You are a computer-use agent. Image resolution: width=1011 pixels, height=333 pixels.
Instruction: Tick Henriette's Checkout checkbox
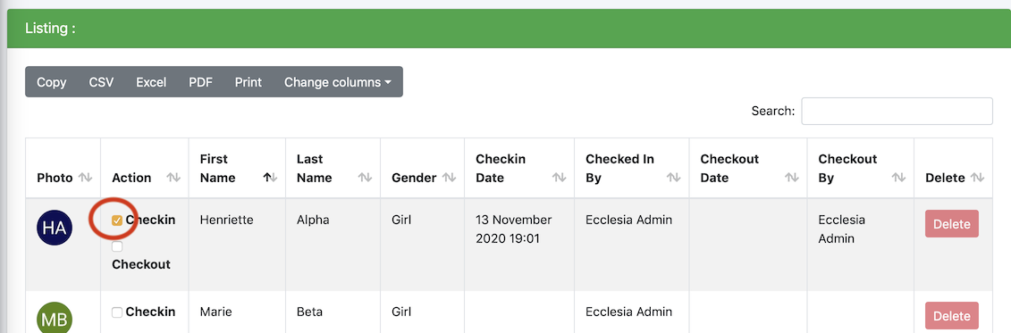point(117,246)
